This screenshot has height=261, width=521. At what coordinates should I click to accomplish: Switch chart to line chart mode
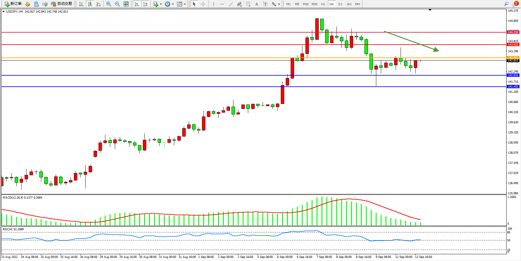(x=99, y=4)
